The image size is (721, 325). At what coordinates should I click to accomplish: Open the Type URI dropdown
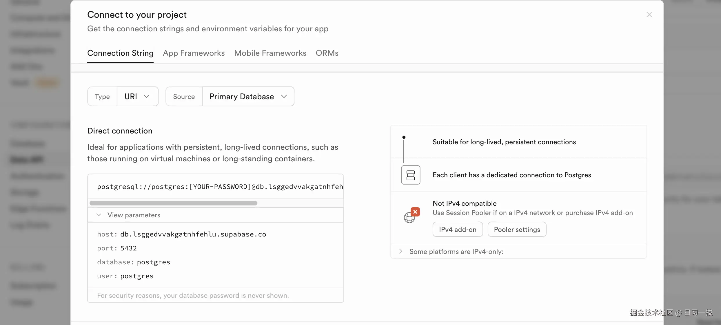pyautogui.click(x=137, y=96)
